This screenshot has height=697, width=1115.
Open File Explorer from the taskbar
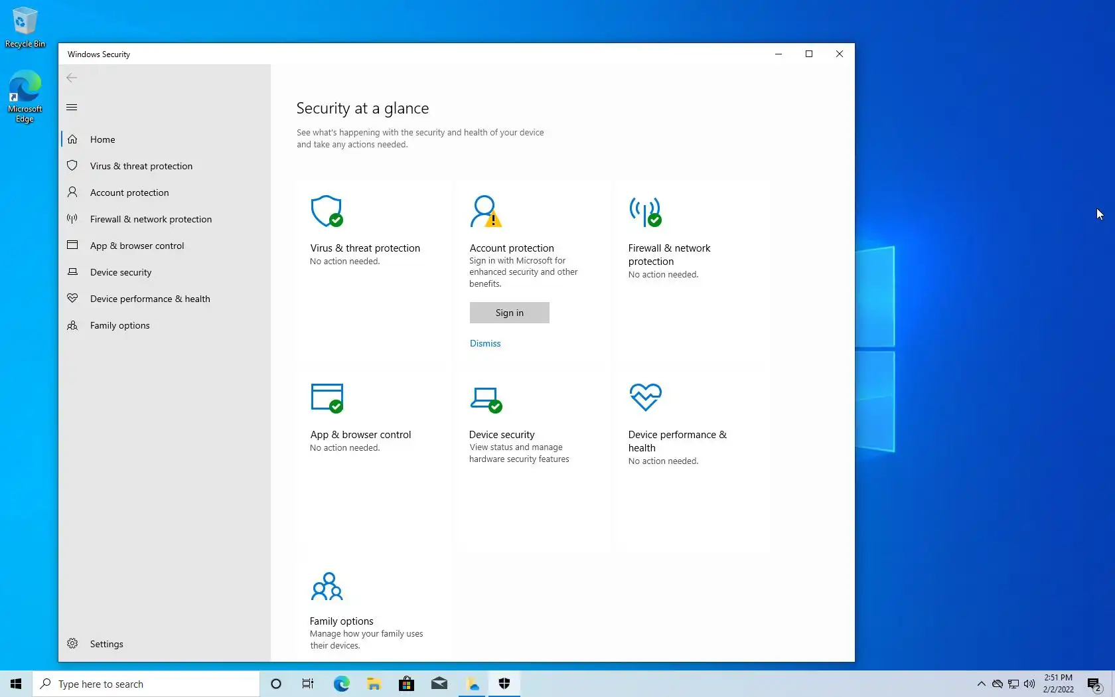tap(374, 684)
